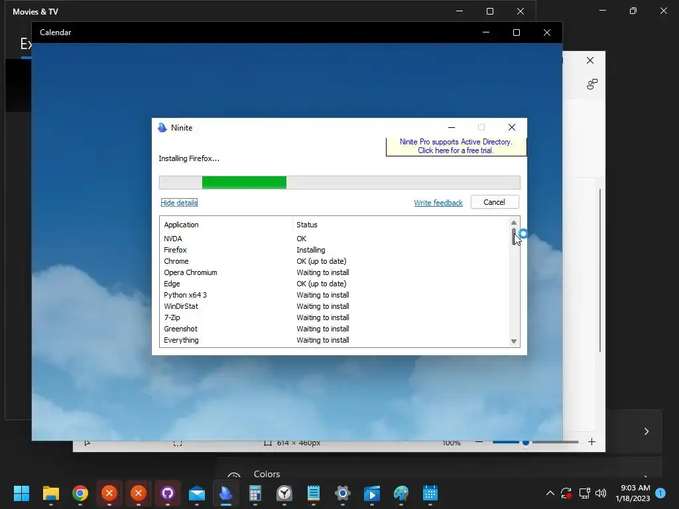Switch to Calendar taskbar icon
This screenshot has height=509, width=679.
point(430,493)
